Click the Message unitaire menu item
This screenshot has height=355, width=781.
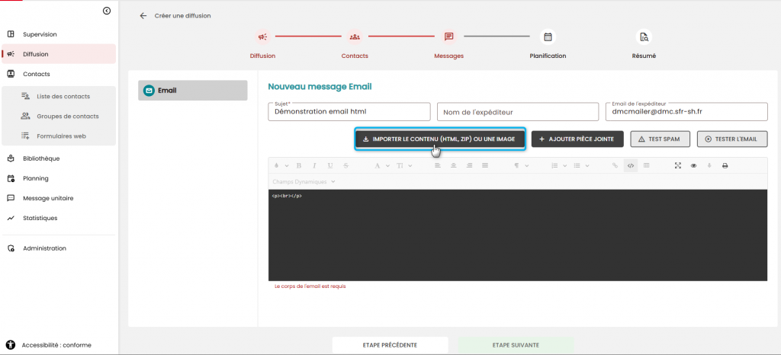[59, 198]
